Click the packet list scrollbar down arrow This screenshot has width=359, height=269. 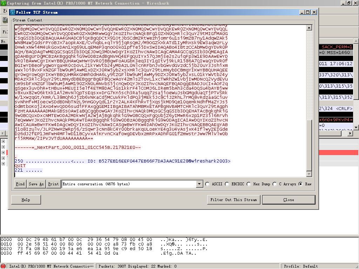(x=356, y=127)
